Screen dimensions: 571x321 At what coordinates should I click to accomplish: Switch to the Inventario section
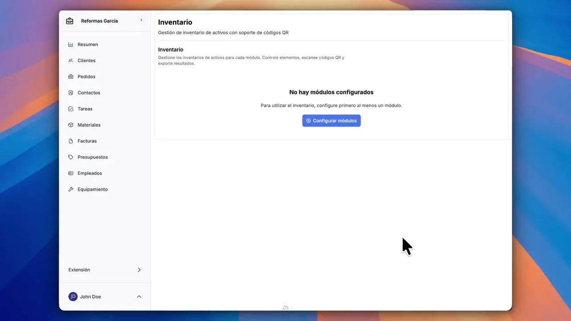(175, 22)
